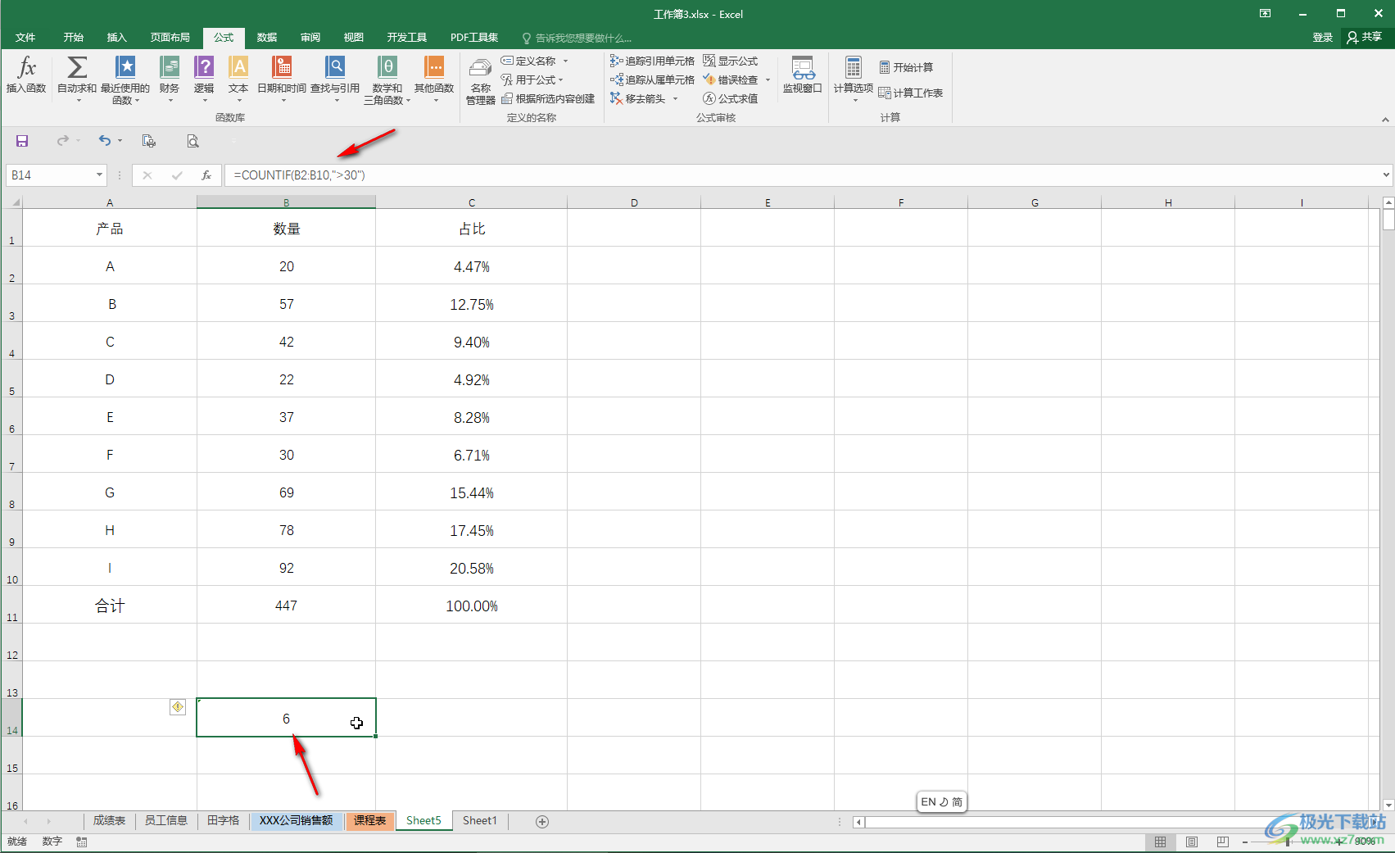The image size is (1395, 853).
Task: Click Calculate Now (开始计算)
Action: coord(906,67)
